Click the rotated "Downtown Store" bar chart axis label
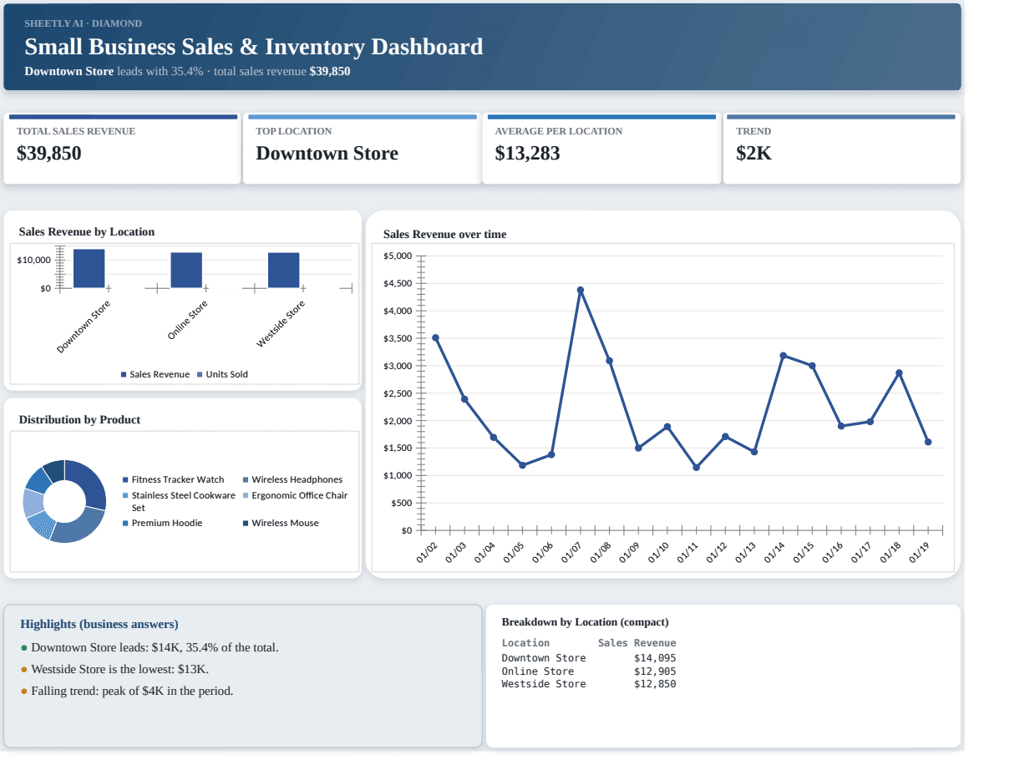The width and height of the screenshot is (1025, 770). pyautogui.click(x=84, y=327)
